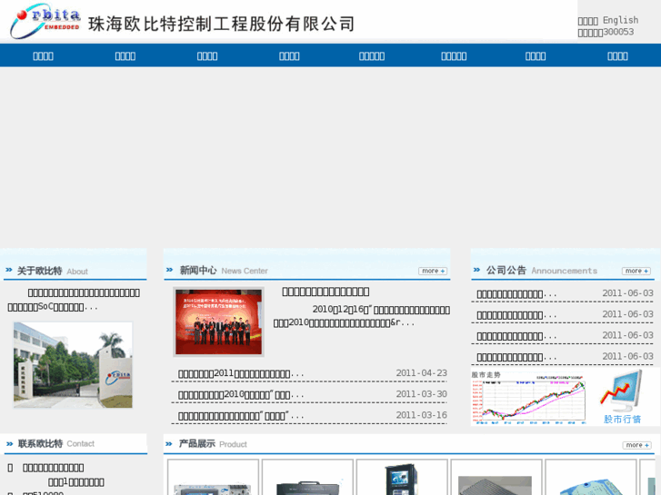Switch site language to English
Viewport: 661px width, 495px height.
(620, 20)
